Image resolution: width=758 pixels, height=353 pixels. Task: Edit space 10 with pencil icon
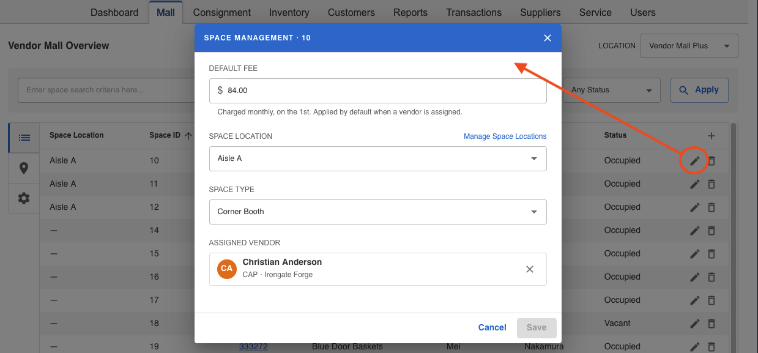[x=694, y=161]
